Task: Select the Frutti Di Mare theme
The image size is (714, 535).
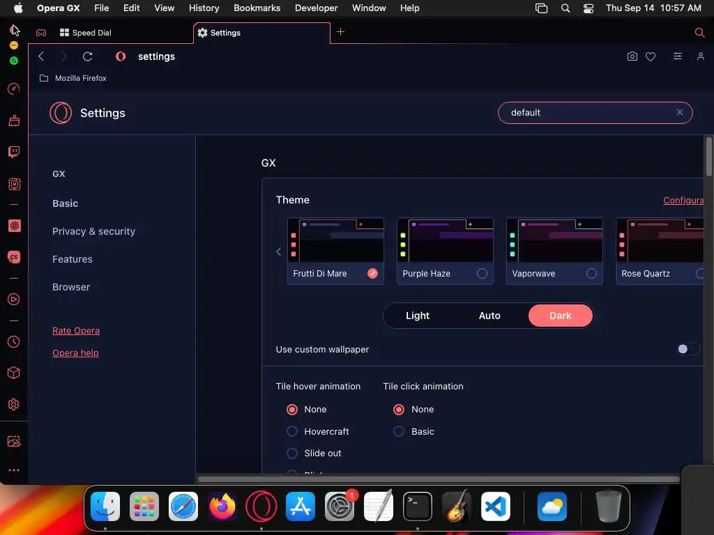Action: click(335, 251)
